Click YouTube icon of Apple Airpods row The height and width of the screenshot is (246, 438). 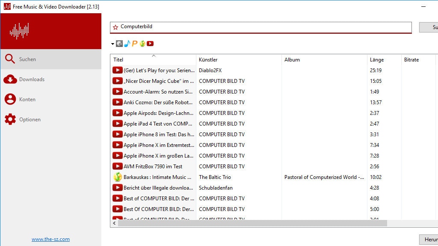click(x=117, y=113)
